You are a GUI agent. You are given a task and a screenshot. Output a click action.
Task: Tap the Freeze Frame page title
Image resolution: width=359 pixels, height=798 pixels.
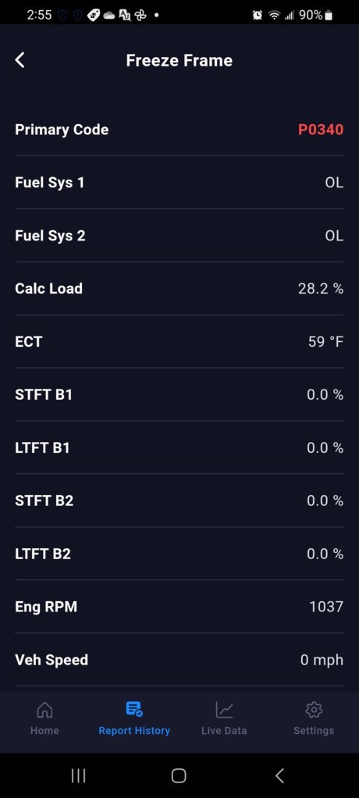pos(179,61)
